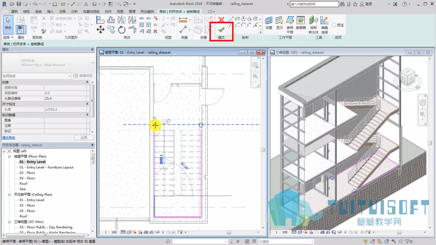
Task: Select the Line draw tool
Action: pos(231,19)
